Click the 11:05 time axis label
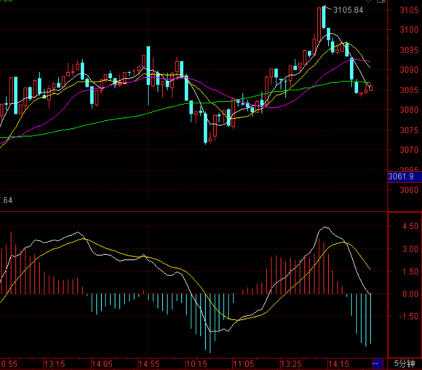The image size is (422, 370). 244,364
